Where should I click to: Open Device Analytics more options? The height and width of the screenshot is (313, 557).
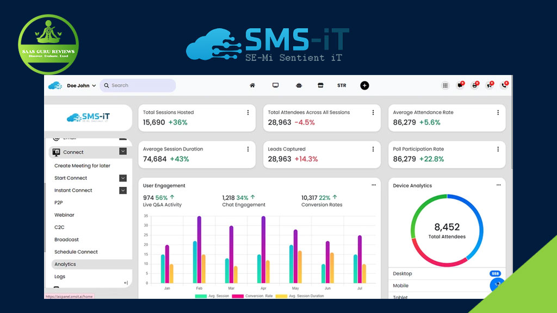(x=498, y=185)
